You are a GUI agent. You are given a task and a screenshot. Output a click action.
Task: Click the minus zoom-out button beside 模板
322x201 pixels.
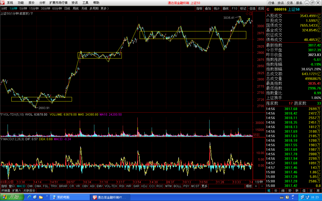pos(262,186)
